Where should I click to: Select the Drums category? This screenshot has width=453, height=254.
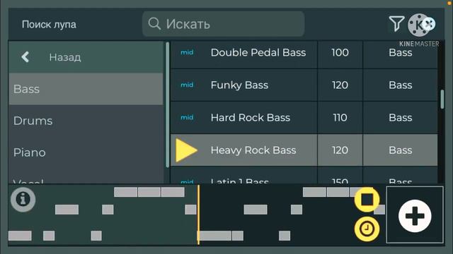(86, 121)
